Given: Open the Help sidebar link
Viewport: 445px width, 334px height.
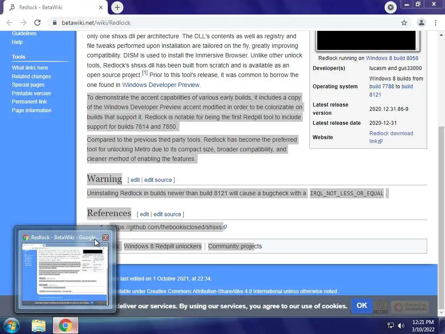Looking at the screenshot, I should pos(17,42).
